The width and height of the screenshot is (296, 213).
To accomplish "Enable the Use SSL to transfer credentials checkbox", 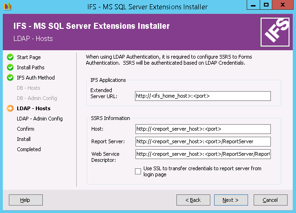I will [x=138, y=171].
